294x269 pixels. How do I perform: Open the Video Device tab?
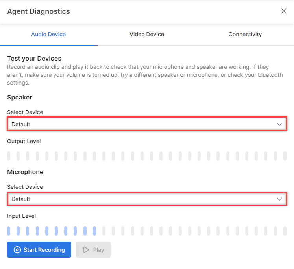point(147,34)
